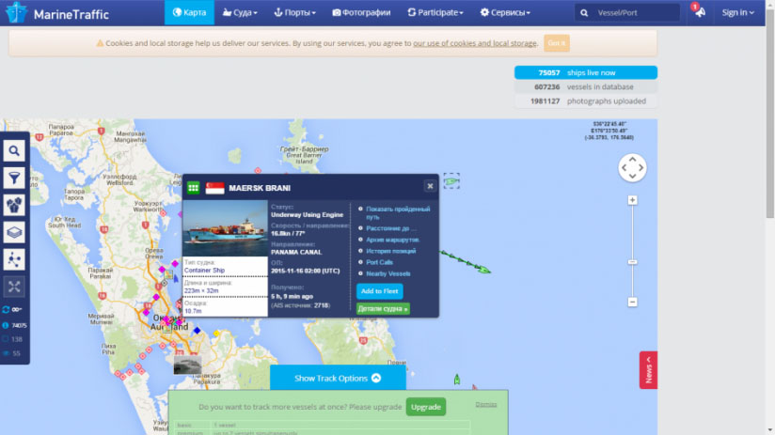Expand Show Track Options panel
The height and width of the screenshot is (435, 775).
tap(338, 379)
